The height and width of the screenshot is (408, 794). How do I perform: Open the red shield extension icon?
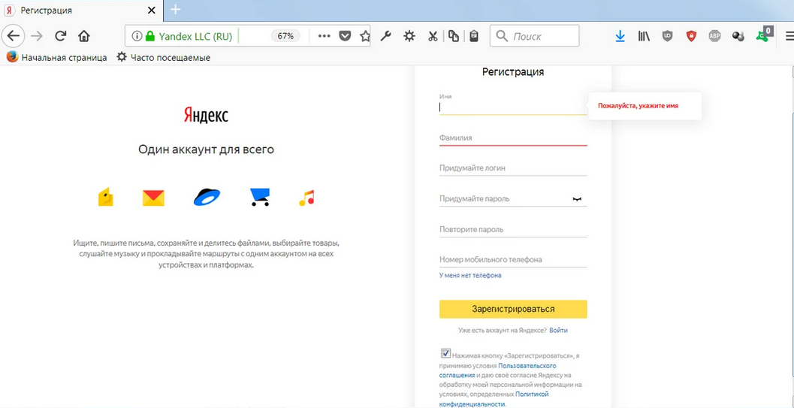(x=691, y=36)
